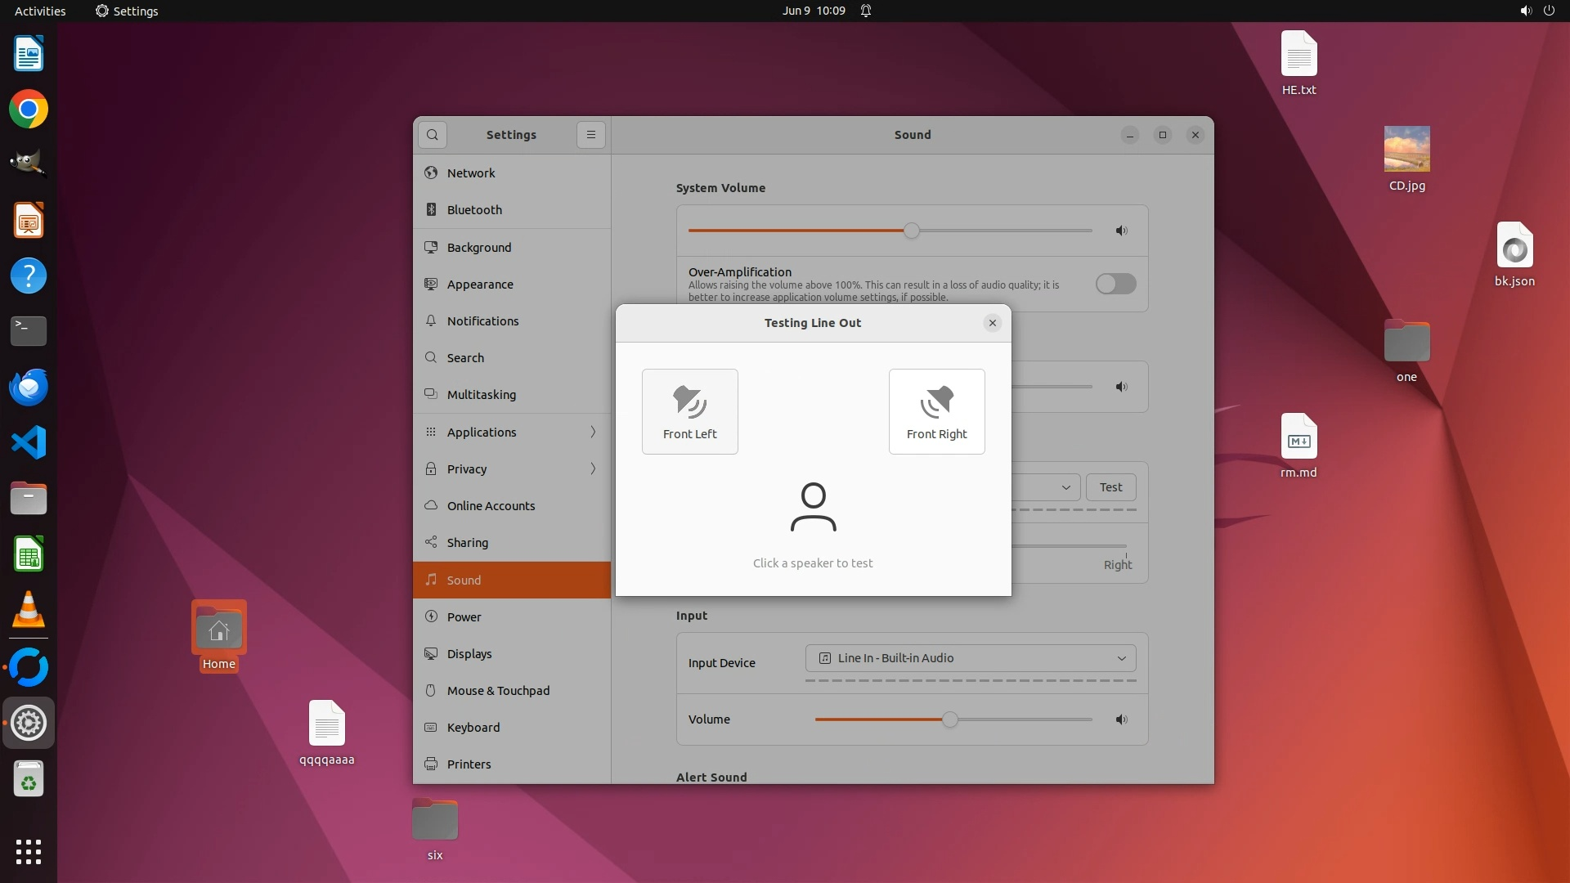Go to Keyboard settings
The height and width of the screenshot is (883, 1570).
click(473, 728)
